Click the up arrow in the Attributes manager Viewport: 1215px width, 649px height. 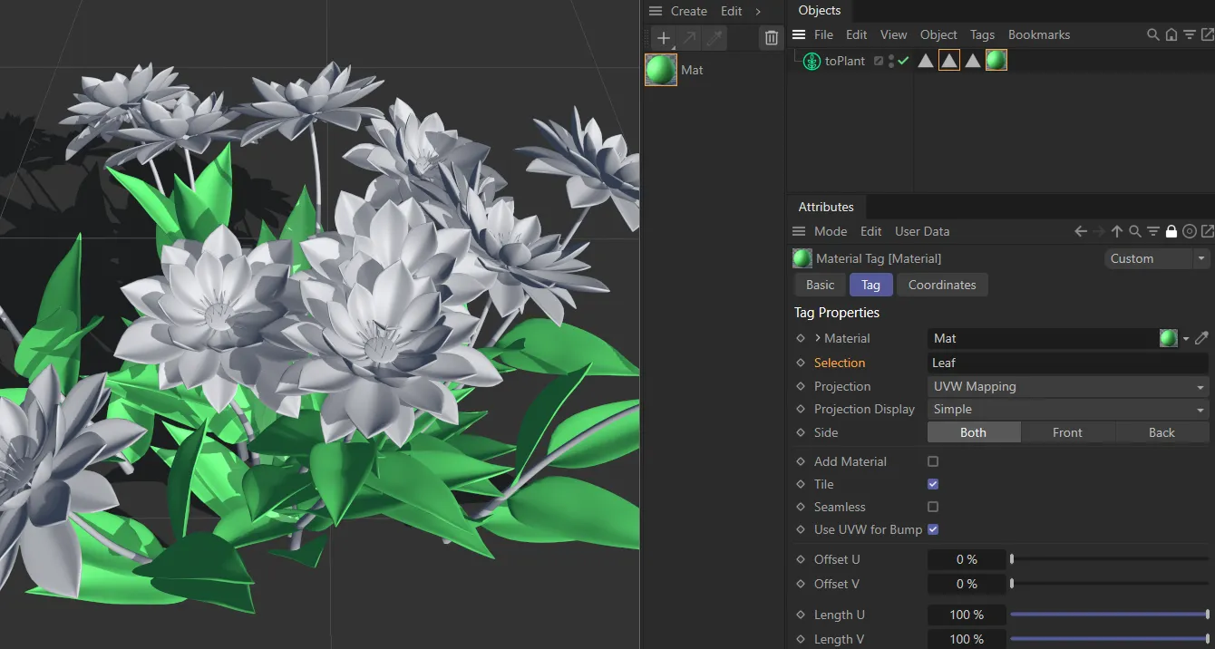(x=1117, y=231)
